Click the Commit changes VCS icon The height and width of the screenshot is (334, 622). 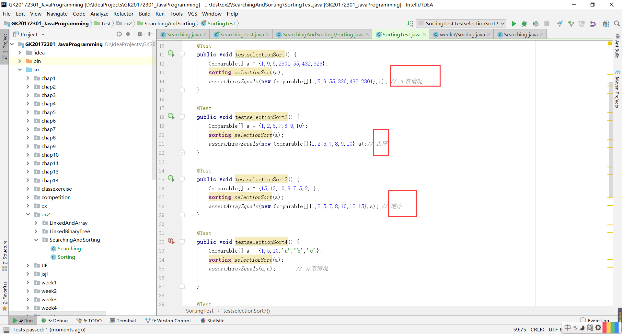571,24
